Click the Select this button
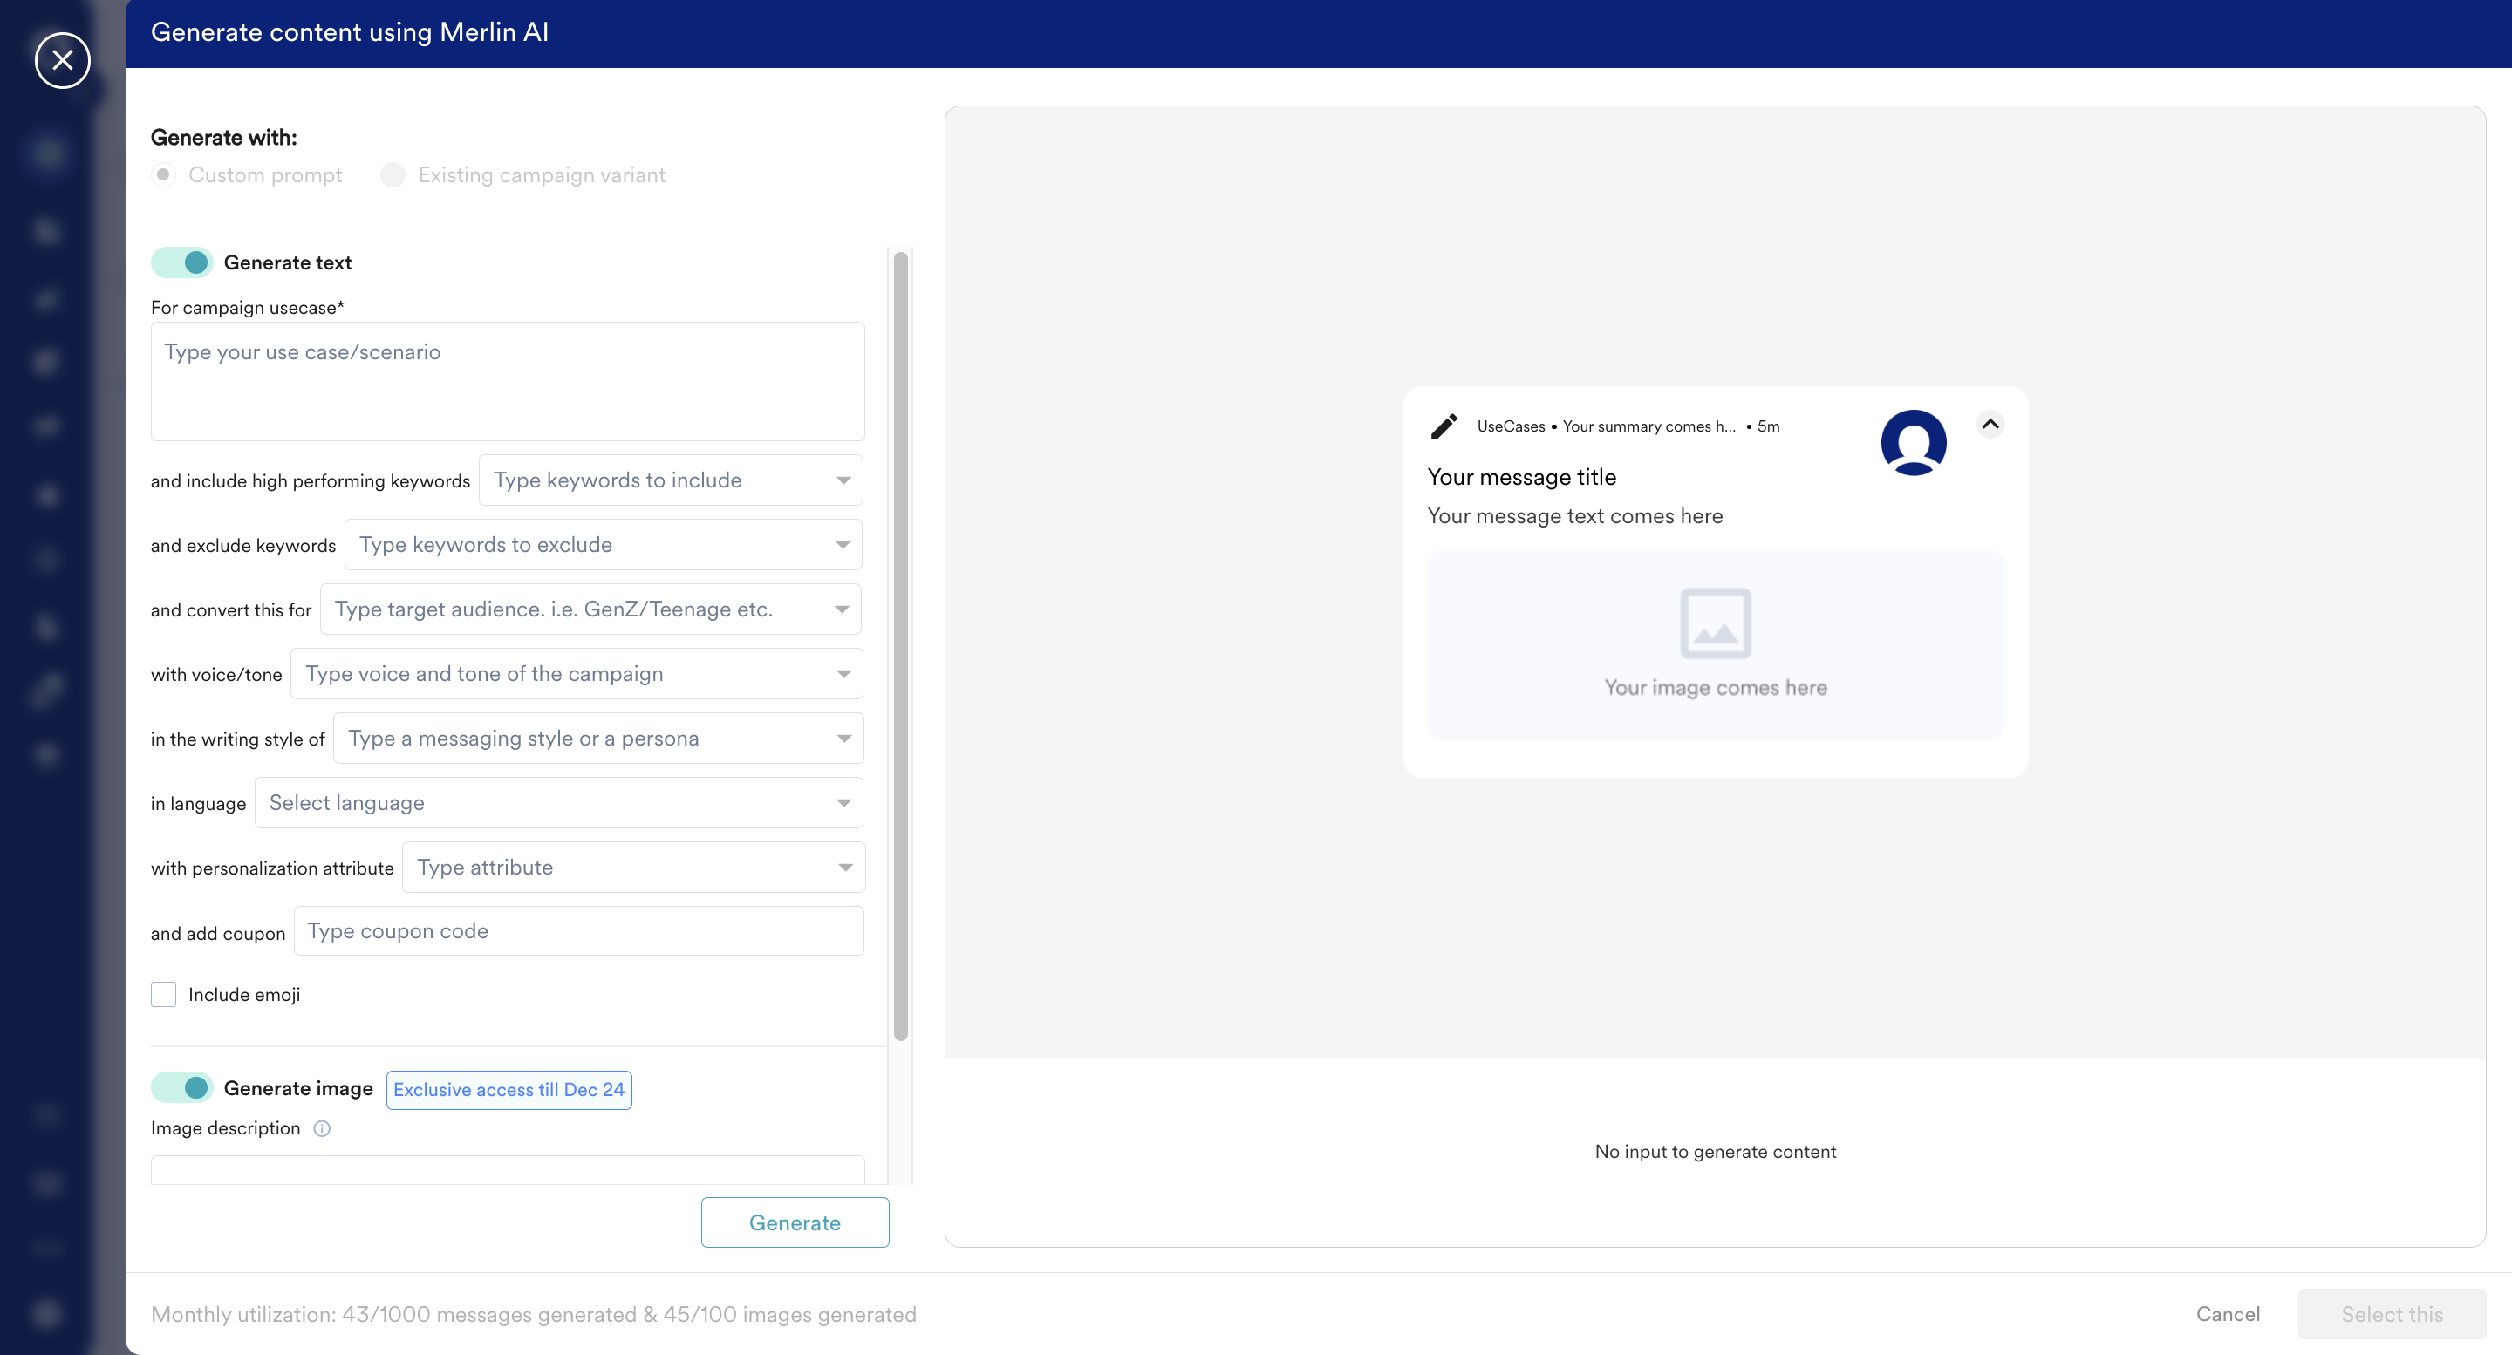2512x1355 pixels. tap(2391, 1314)
